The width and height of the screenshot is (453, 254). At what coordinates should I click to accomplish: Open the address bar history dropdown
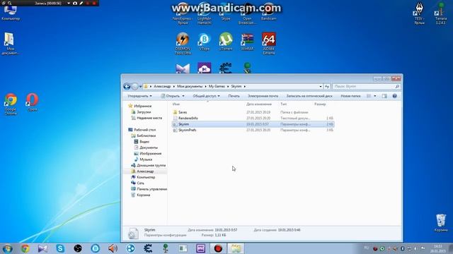pos(321,86)
